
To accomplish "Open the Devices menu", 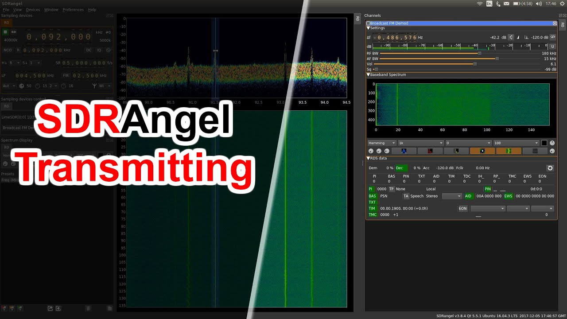I will pyautogui.click(x=33, y=10).
